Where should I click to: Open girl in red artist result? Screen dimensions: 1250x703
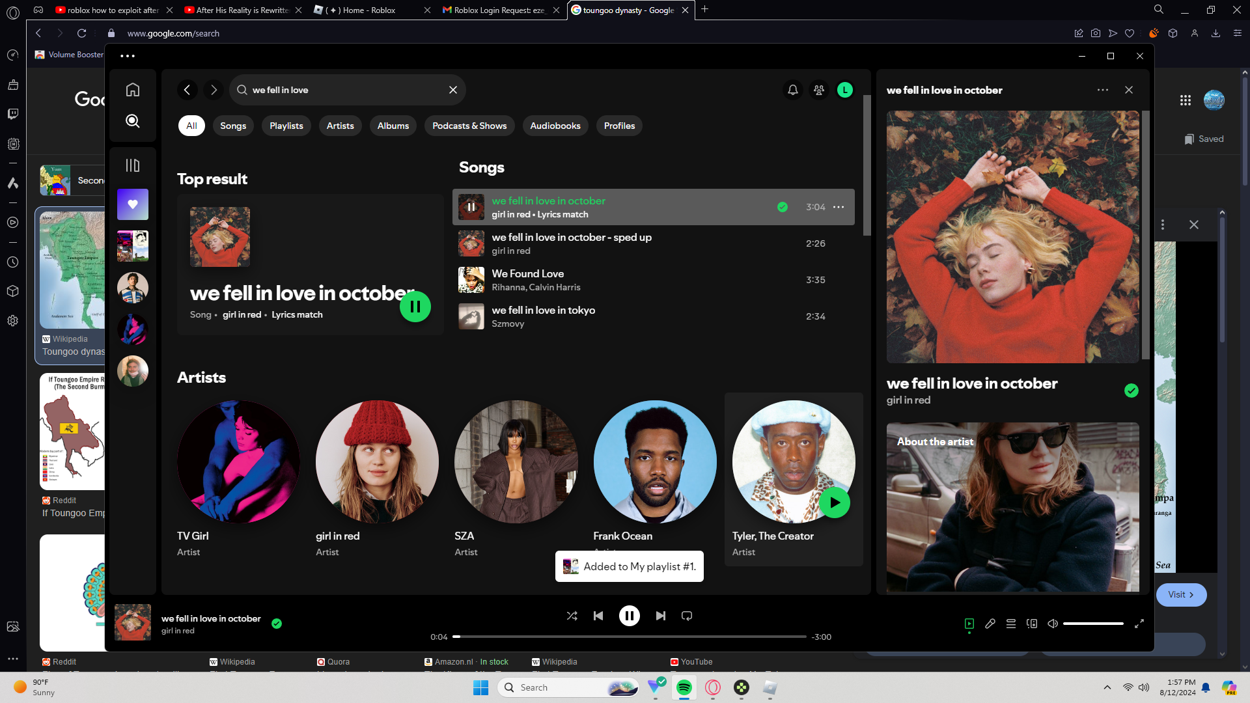click(x=377, y=462)
